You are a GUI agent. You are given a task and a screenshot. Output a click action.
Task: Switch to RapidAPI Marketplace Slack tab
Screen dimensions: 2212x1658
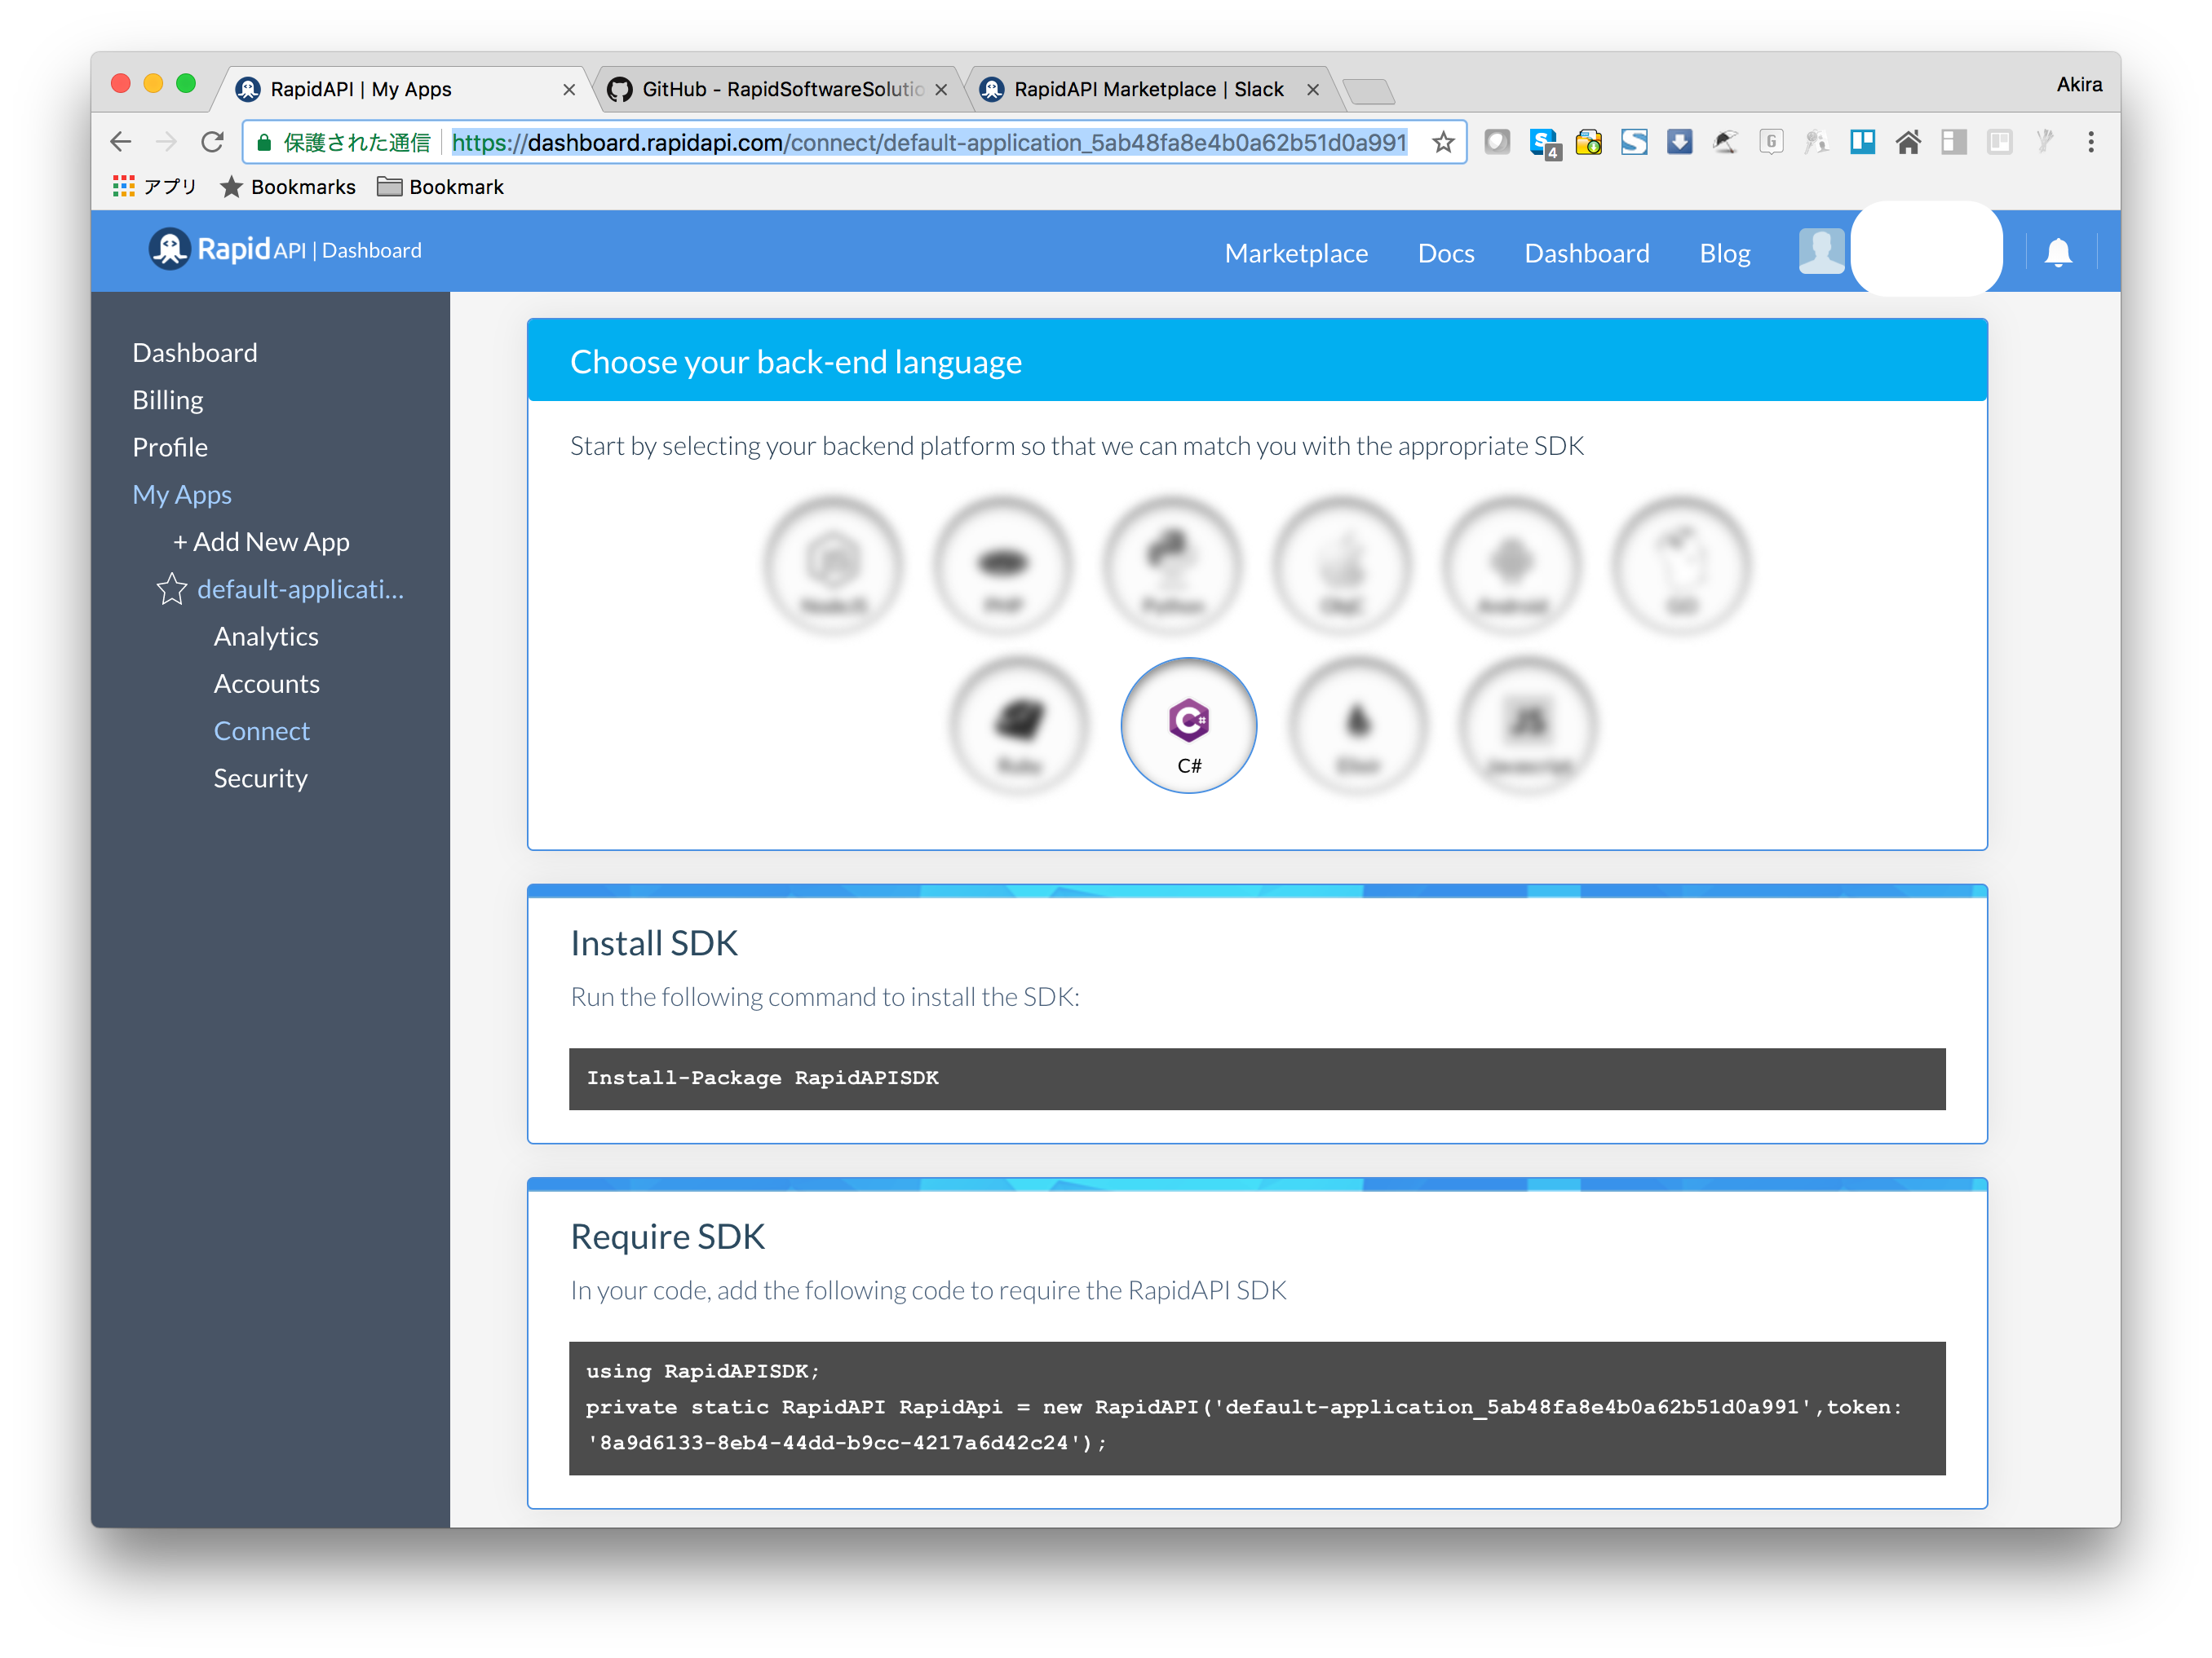pyautogui.click(x=1148, y=89)
